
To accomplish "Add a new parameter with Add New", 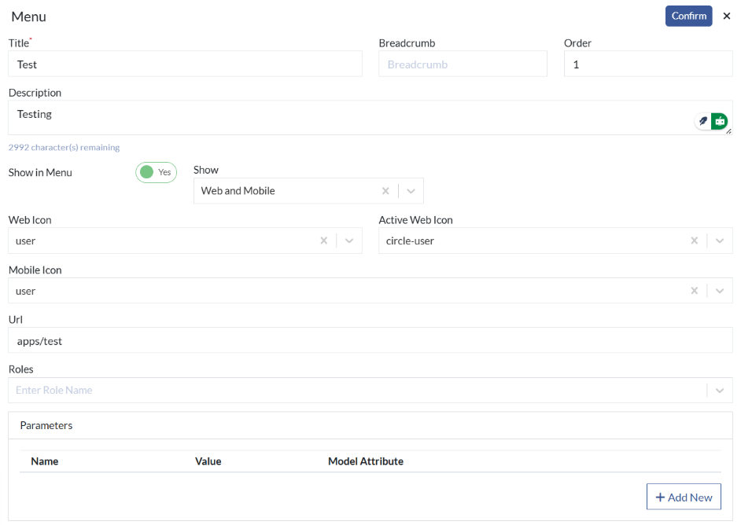I will (x=684, y=497).
